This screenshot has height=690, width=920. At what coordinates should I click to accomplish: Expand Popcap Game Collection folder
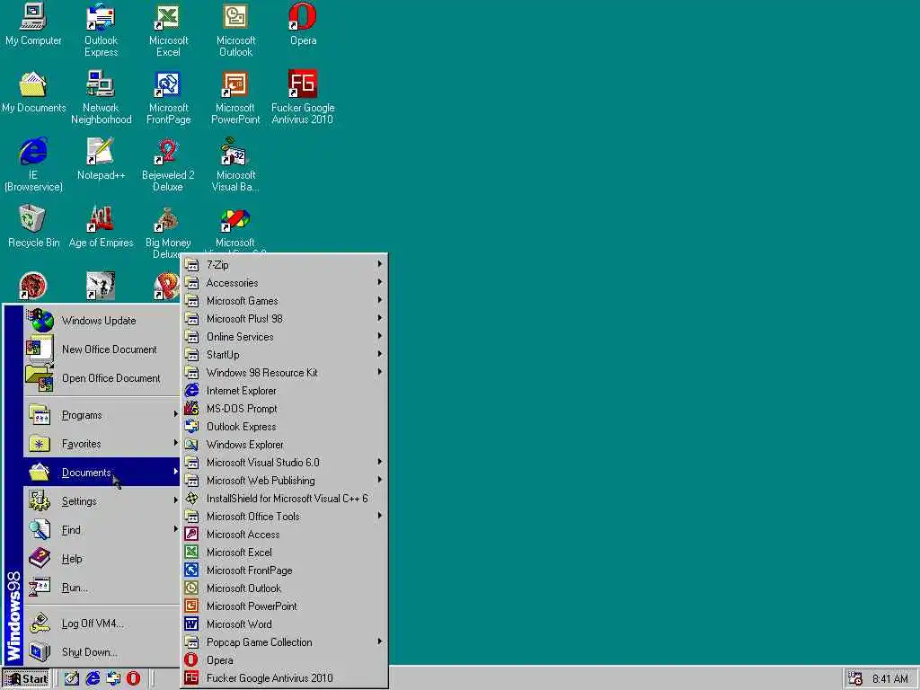tap(285, 641)
